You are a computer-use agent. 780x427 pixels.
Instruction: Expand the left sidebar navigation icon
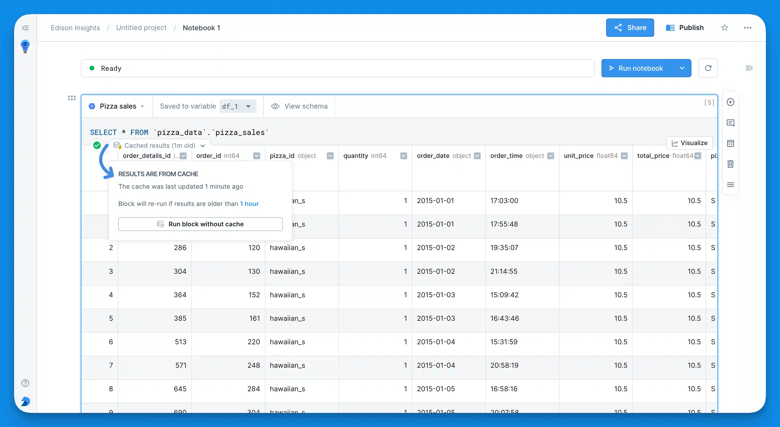click(25, 28)
